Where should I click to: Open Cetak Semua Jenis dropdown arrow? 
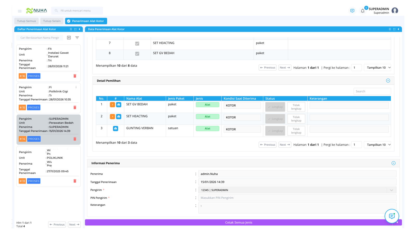(x=397, y=222)
